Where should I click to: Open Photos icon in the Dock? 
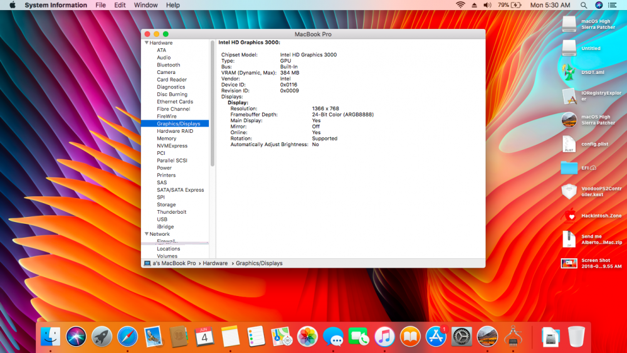coord(307,336)
